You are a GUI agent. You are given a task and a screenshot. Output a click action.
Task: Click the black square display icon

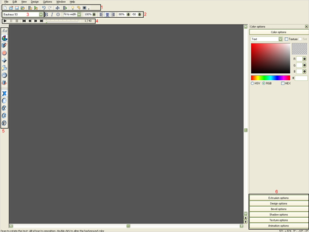tap(84, 8)
